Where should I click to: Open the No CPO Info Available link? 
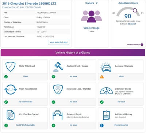[26, 125]
